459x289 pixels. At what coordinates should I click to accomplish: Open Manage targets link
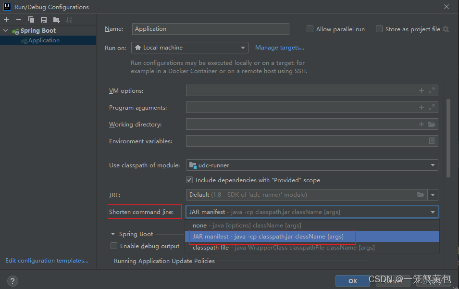(280, 48)
